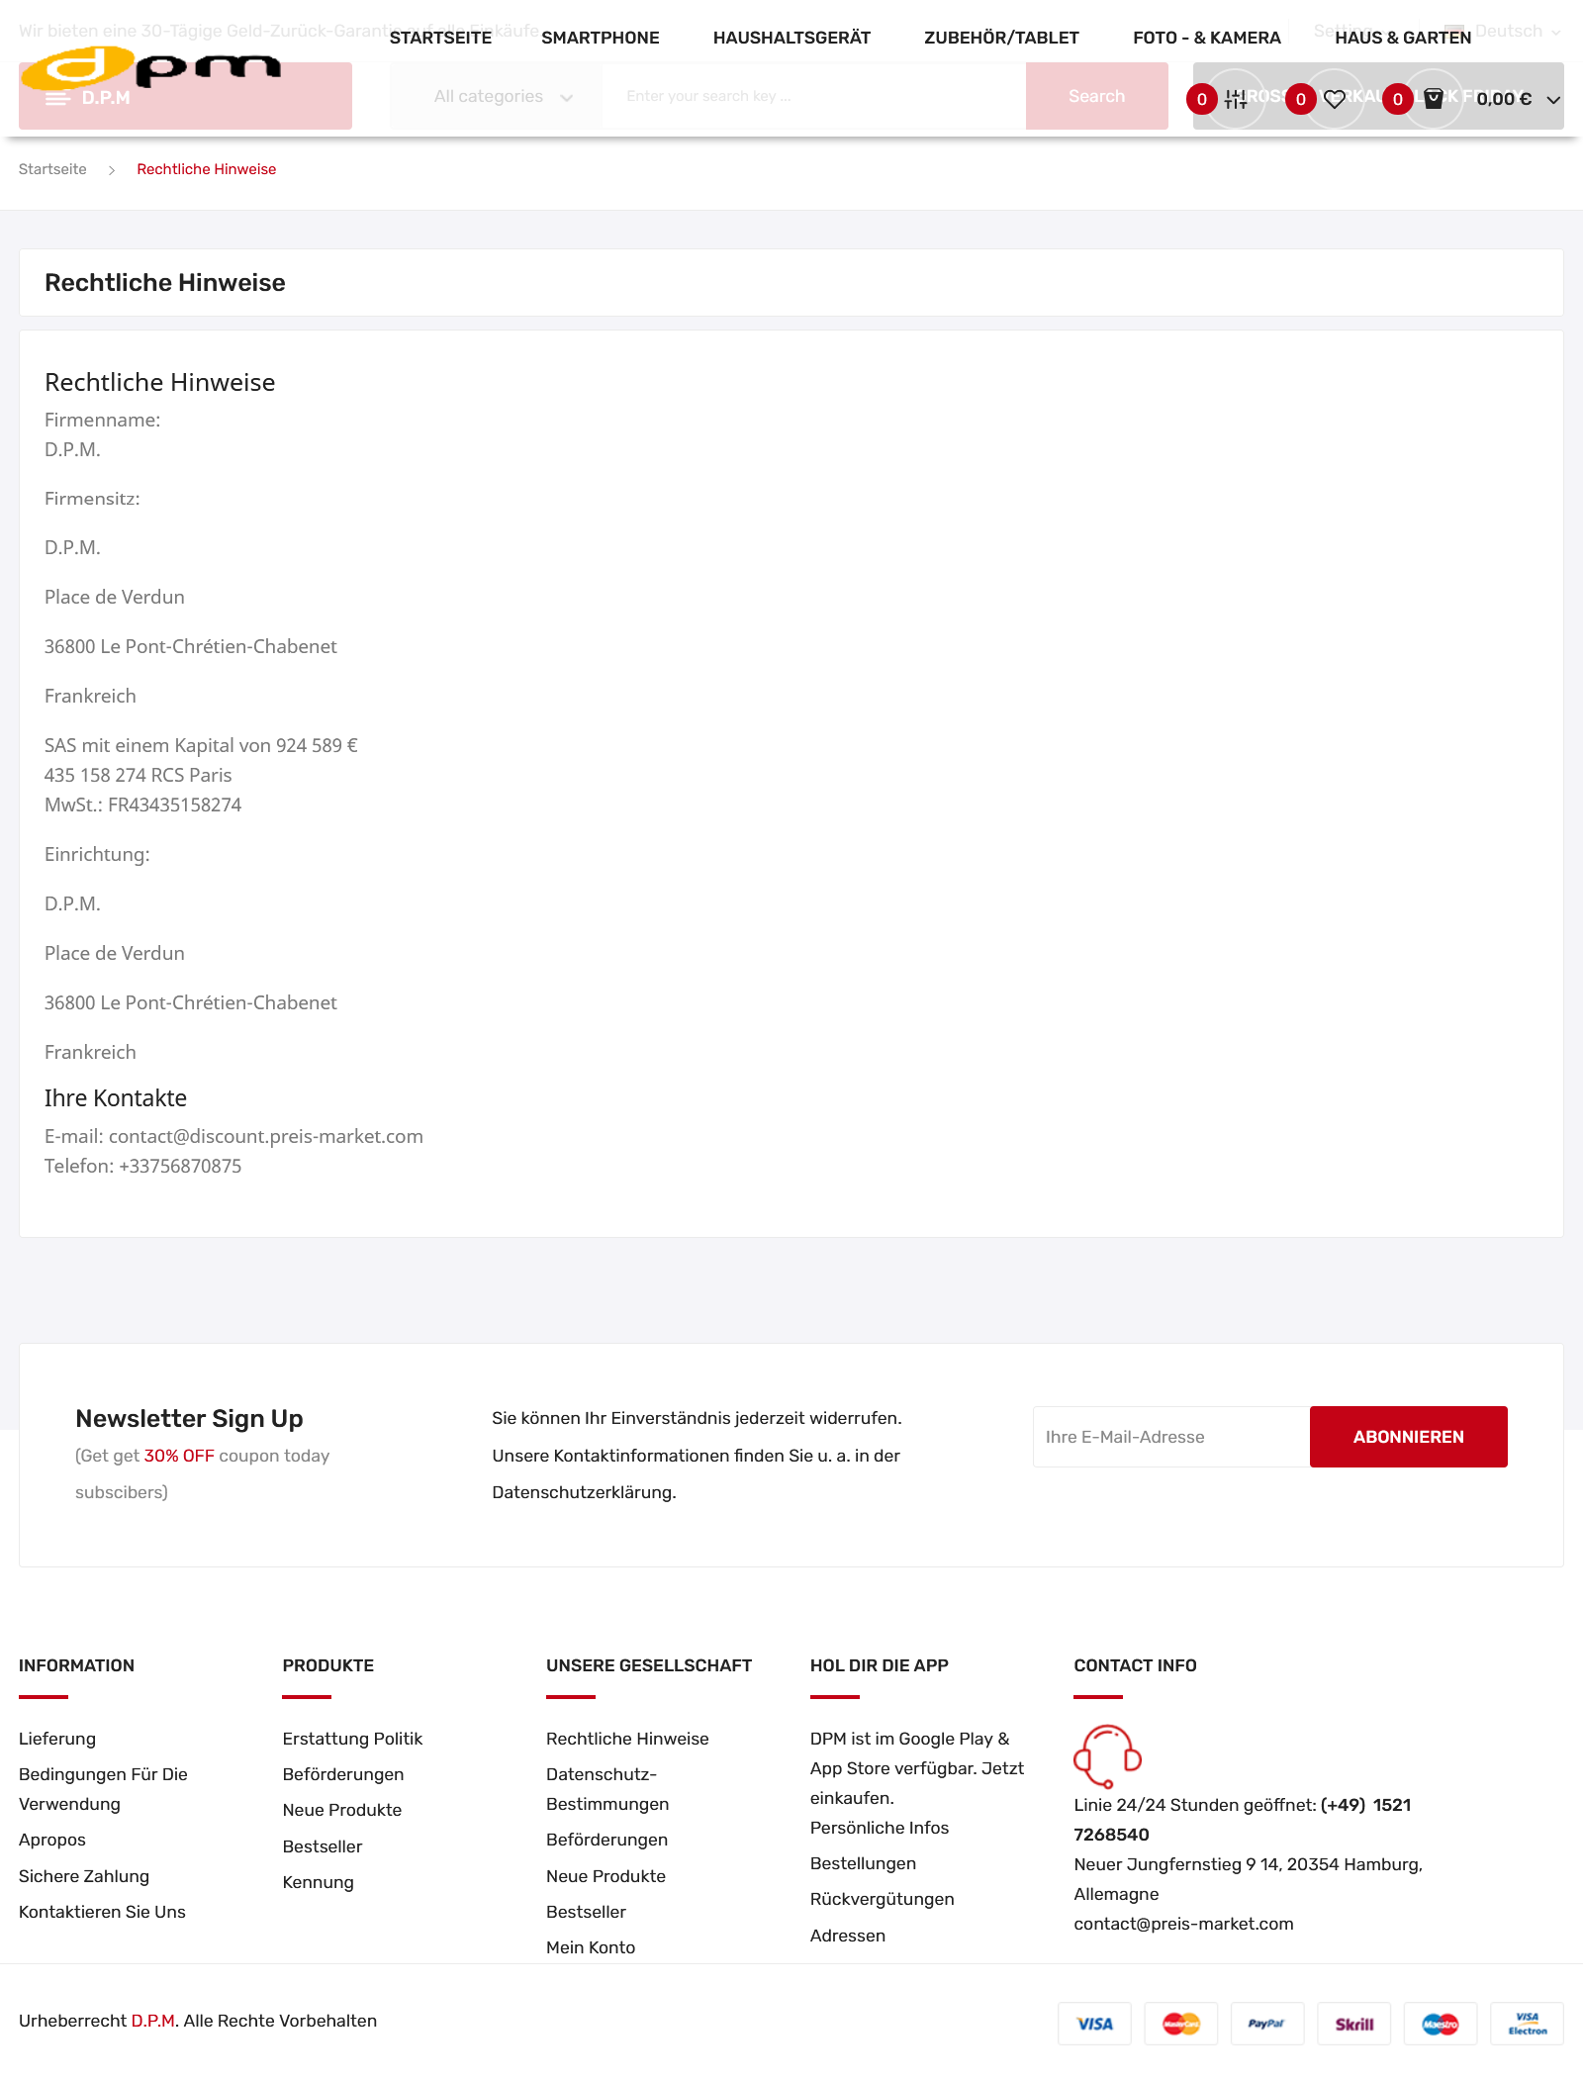Screen dimensions: 1583x2082
Task: Click the Abonnieren button
Action: (x=1408, y=1437)
